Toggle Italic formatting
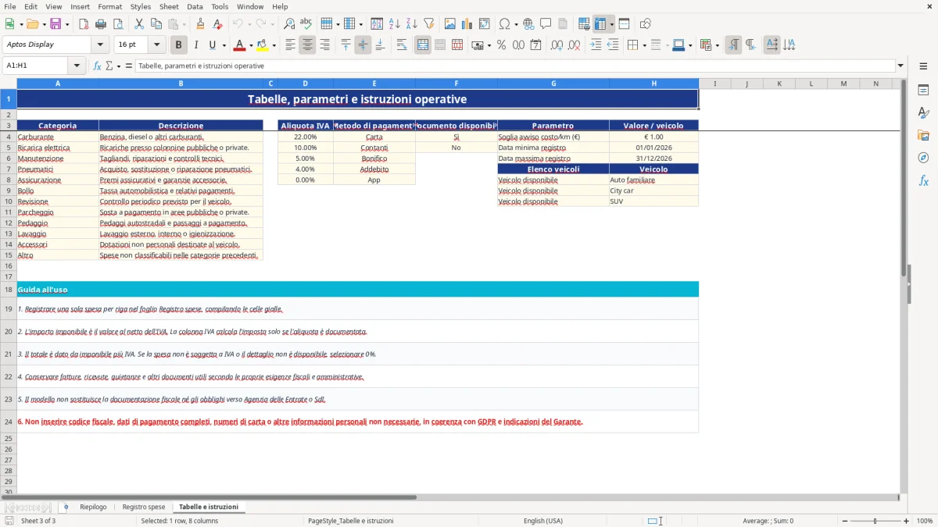Image resolution: width=938 pixels, height=527 pixels. pyautogui.click(x=196, y=45)
